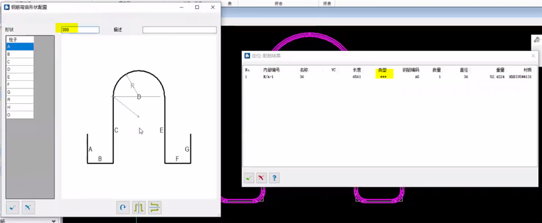Image resolution: width=542 pixels, height=223 pixels.
Task: Click the 报告 ribbon group label behind
Action: (x=279, y=3)
